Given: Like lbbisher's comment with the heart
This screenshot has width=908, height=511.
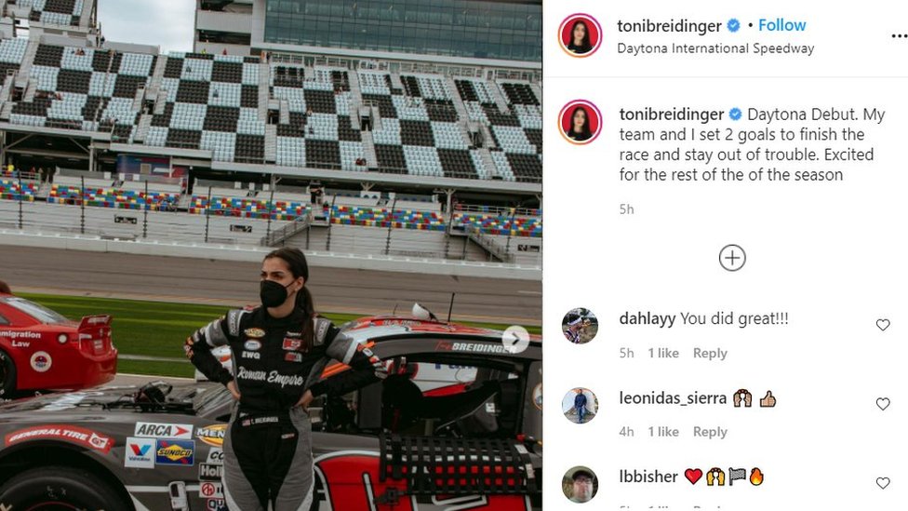Looking at the screenshot, I should coord(883,482).
